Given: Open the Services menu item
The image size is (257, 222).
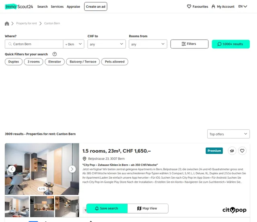Looking at the screenshot, I should pyautogui.click(x=57, y=6).
